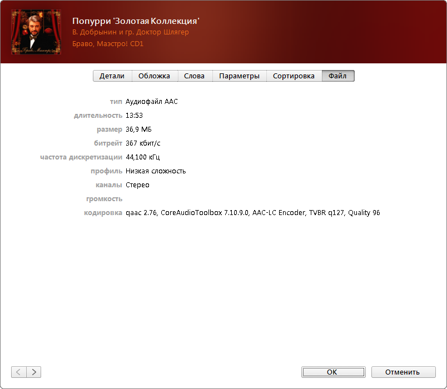
Task: Click the next track arrow button
Action: [x=34, y=372]
